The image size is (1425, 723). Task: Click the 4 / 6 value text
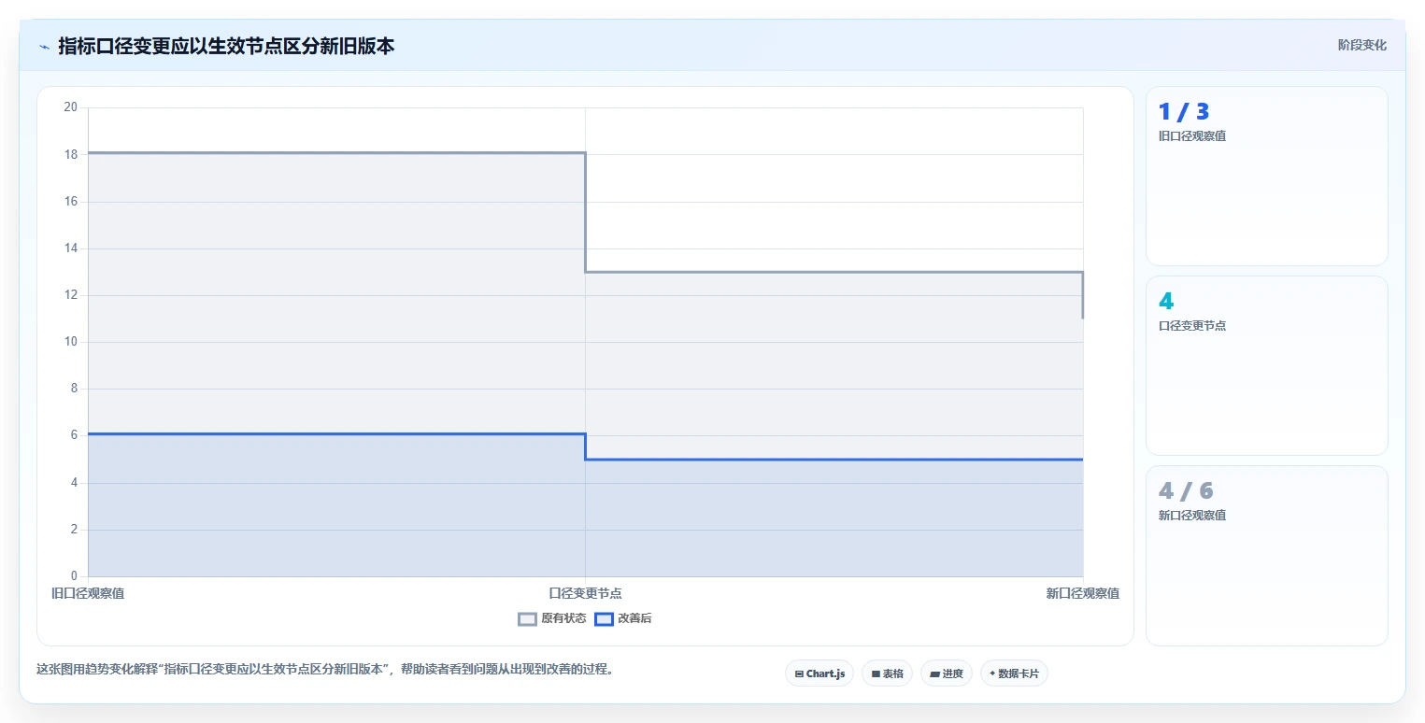(1186, 491)
